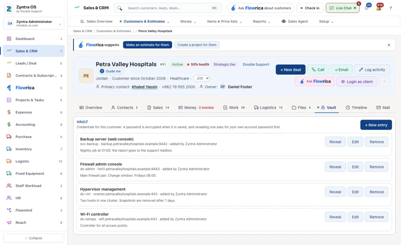The height and width of the screenshot is (245, 401).
Task: Dismiss the Flowrica suggests banner
Action: point(389,45)
